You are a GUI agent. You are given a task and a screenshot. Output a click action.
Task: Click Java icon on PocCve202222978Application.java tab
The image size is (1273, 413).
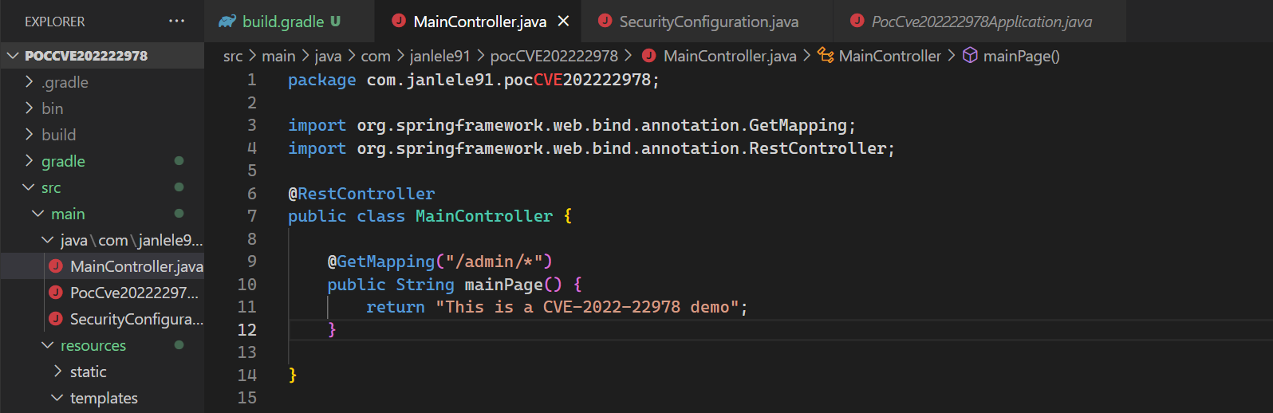857,22
